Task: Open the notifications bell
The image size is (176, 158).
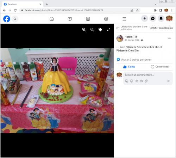Action: [x=161, y=18]
